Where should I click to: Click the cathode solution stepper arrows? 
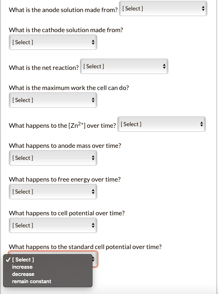[x=93, y=42]
